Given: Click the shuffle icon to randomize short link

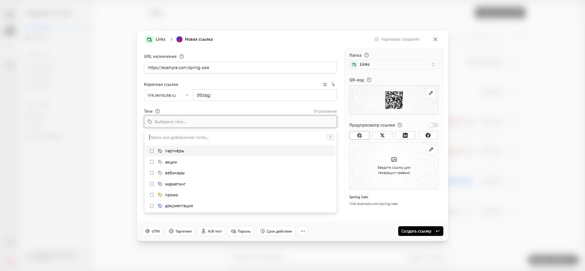Looking at the screenshot, I should [x=325, y=84].
